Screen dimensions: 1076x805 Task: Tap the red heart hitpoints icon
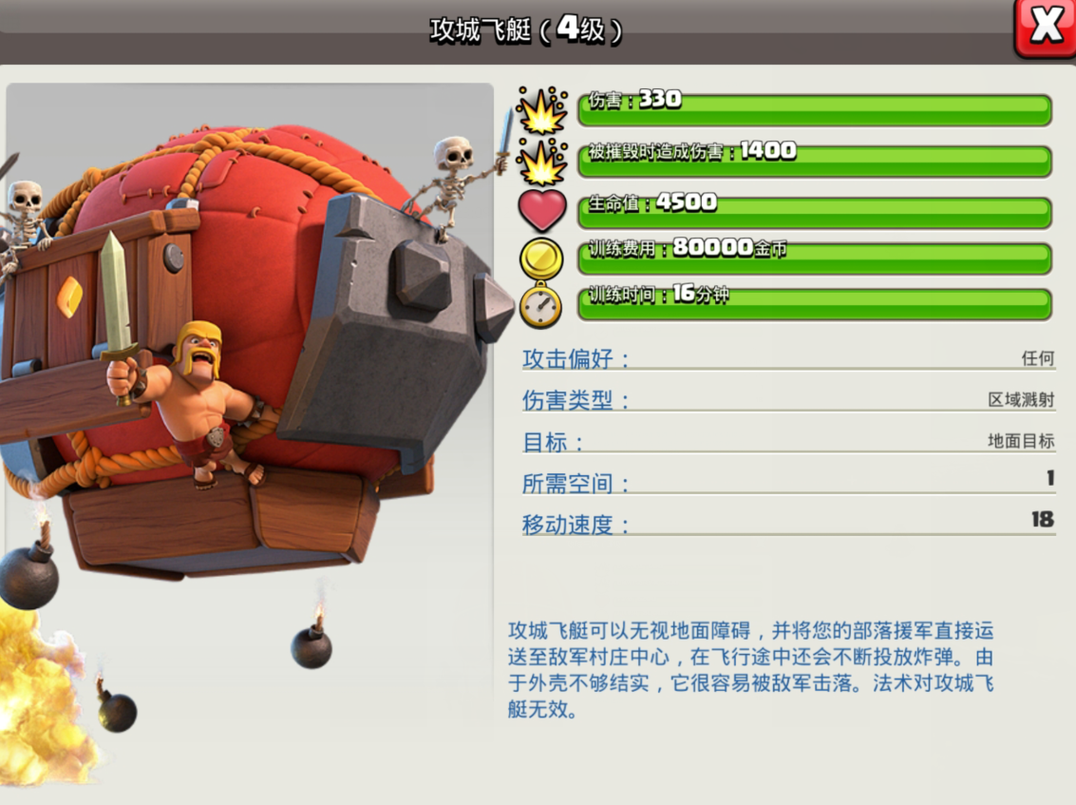pyautogui.click(x=542, y=210)
